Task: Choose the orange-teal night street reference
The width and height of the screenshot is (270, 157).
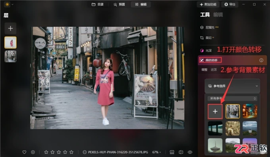Action: (x=250, y=111)
